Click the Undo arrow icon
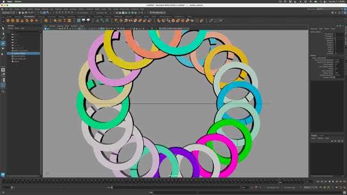The width and height of the screenshot is (347, 195). point(29,13)
